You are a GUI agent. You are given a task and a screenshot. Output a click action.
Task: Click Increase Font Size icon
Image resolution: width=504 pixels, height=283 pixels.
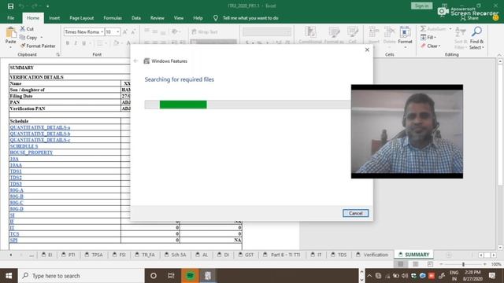pos(125,31)
